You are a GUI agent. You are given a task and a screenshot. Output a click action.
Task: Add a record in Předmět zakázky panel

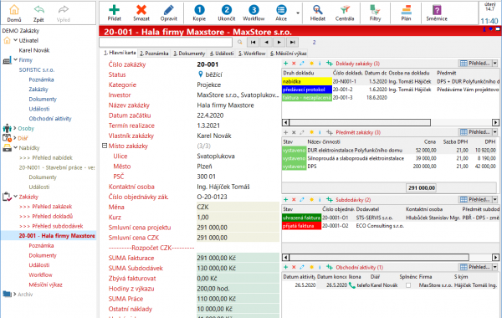tap(285, 132)
